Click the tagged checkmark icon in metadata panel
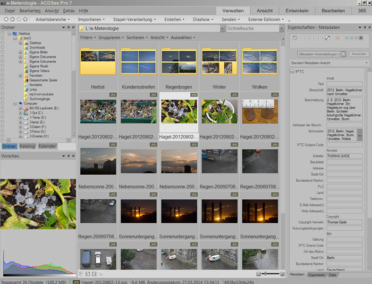 295,38
